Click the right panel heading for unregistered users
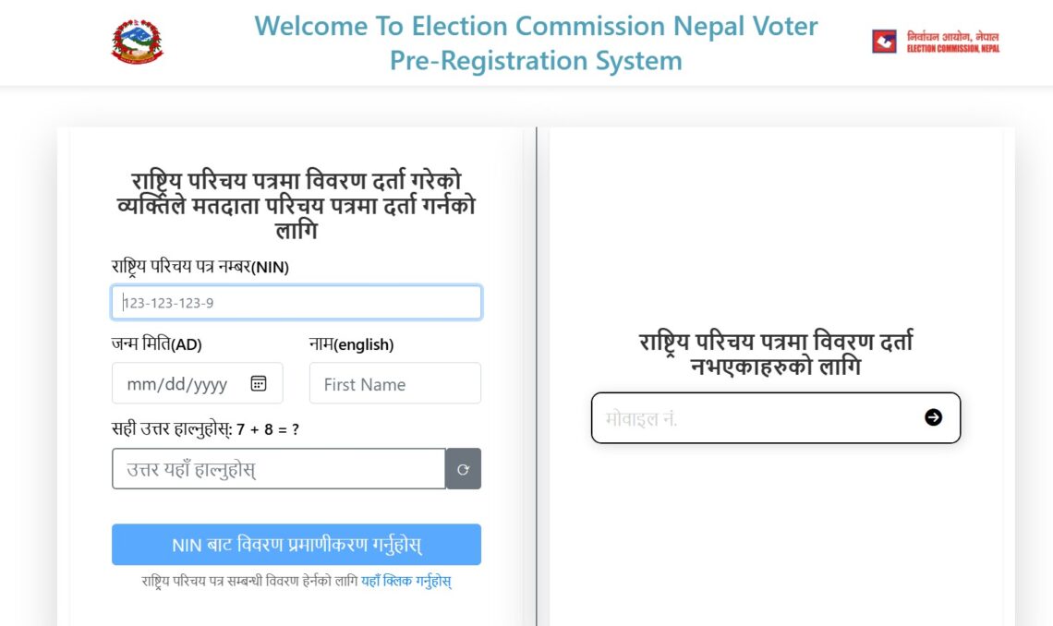Image resolution: width=1053 pixels, height=626 pixels. point(776,353)
